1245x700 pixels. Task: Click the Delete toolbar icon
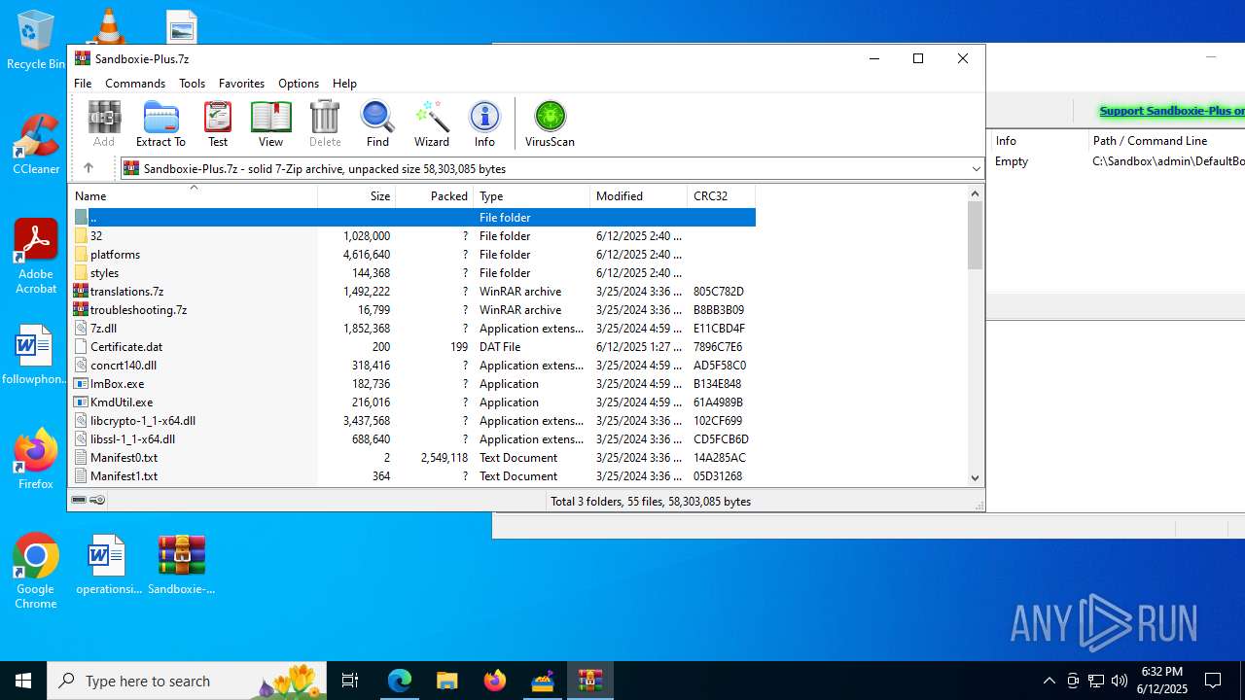click(x=325, y=123)
